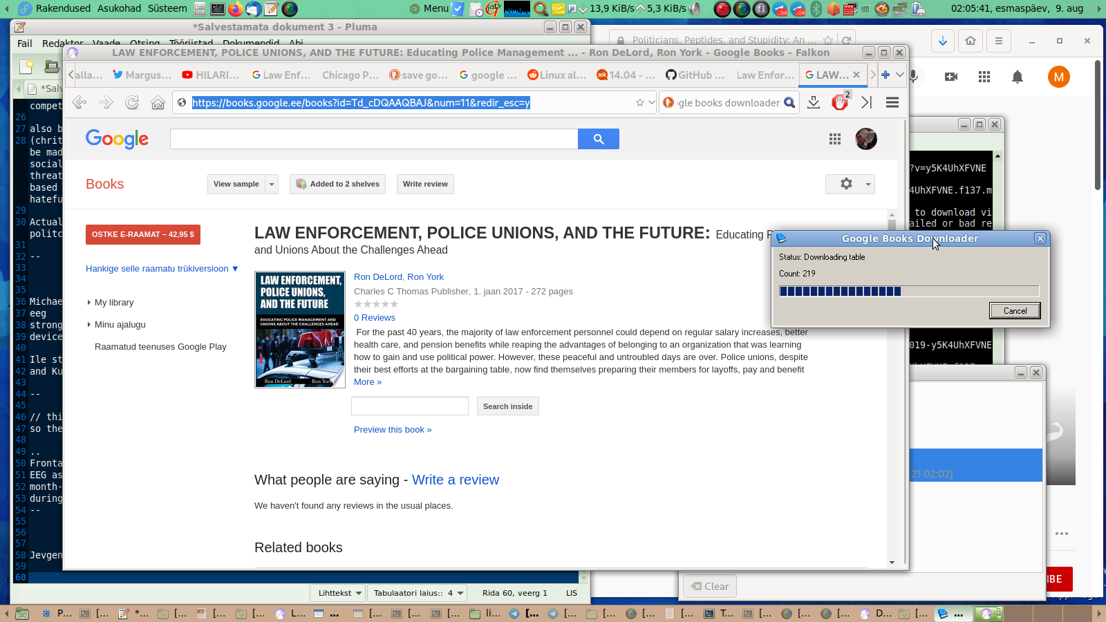The width and height of the screenshot is (1106, 622).
Task: Open the settings gear dropdown on Books page
Action: [850, 184]
